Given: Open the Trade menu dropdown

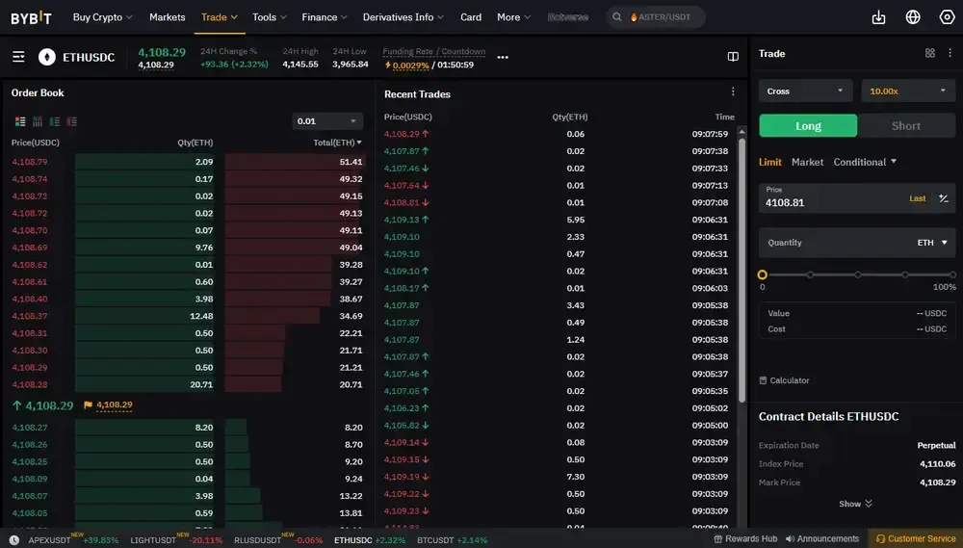Looking at the screenshot, I should point(220,17).
